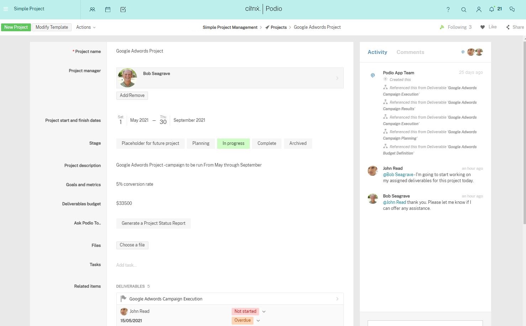526x326 pixels.
Task: Click Generate a Project Status Report
Action: pos(153,223)
